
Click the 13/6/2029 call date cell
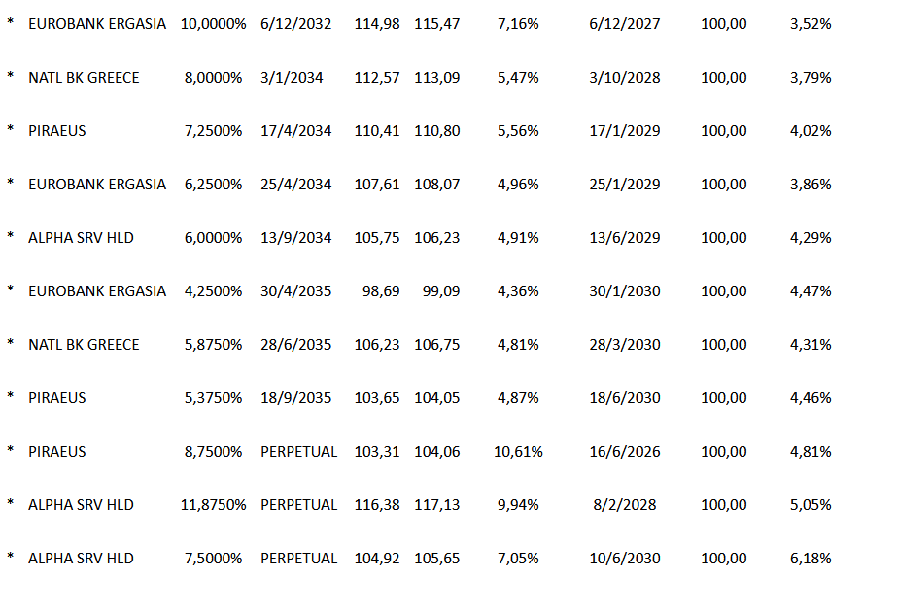pos(624,238)
